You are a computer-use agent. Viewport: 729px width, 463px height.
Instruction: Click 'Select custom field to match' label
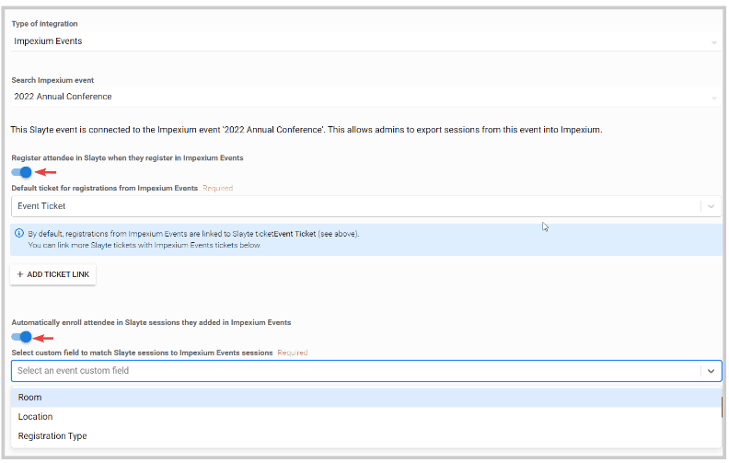pyautogui.click(x=142, y=353)
